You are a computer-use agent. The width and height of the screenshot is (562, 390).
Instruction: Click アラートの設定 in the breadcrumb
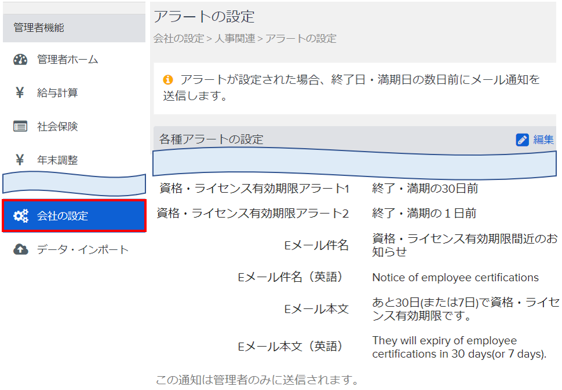click(301, 38)
